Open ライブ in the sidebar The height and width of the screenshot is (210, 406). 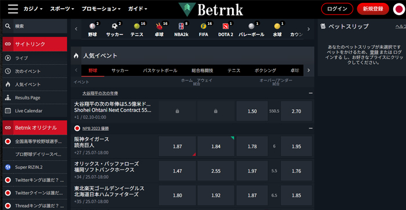[35, 58]
